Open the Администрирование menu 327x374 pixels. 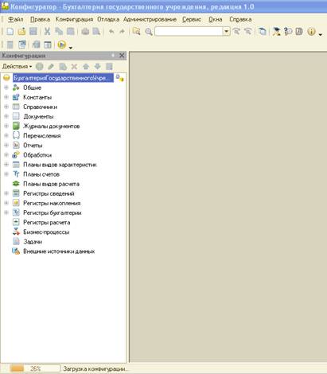(150, 19)
